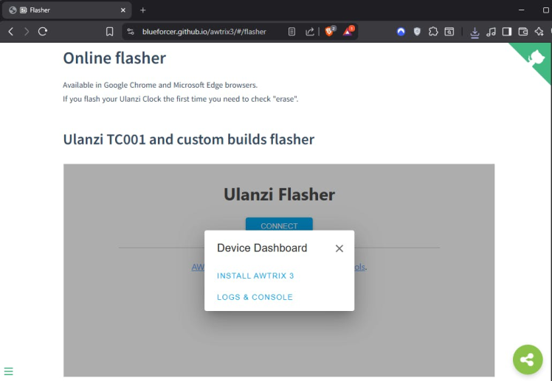Choose INSTALL AWTRIX 3
Image resolution: width=552 pixels, height=381 pixels.
point(255,276)
